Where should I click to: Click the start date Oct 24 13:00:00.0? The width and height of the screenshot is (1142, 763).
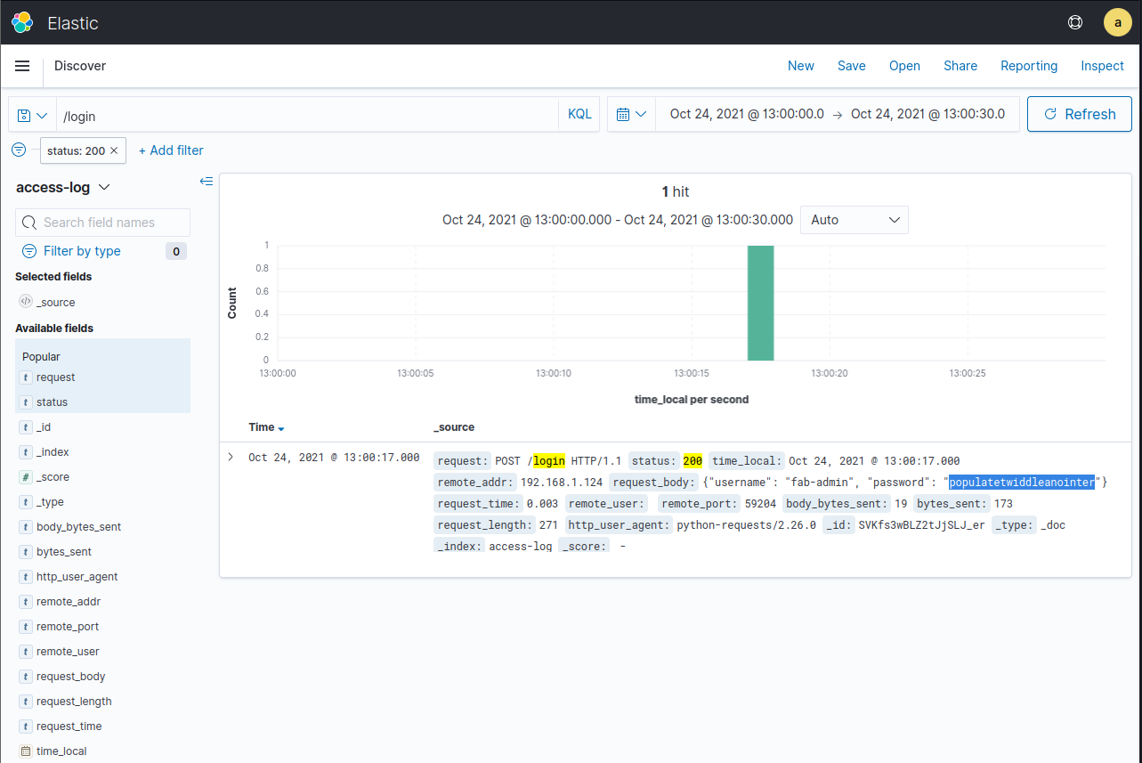[x=747, y=114]
